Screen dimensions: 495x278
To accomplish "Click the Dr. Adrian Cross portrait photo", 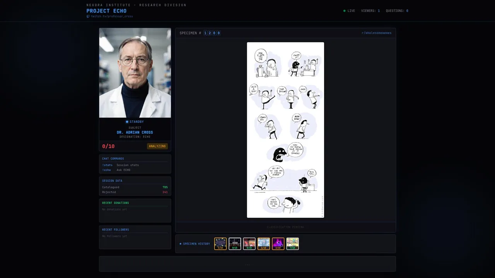I will (x=135, y=73).
